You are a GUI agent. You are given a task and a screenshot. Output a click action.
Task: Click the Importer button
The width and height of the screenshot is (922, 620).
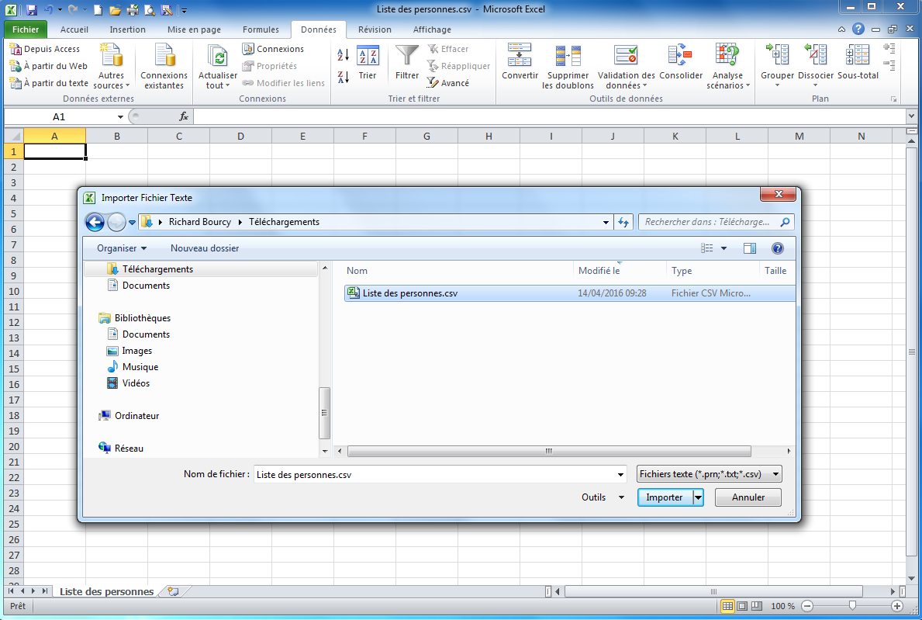(x=665, y=497)
